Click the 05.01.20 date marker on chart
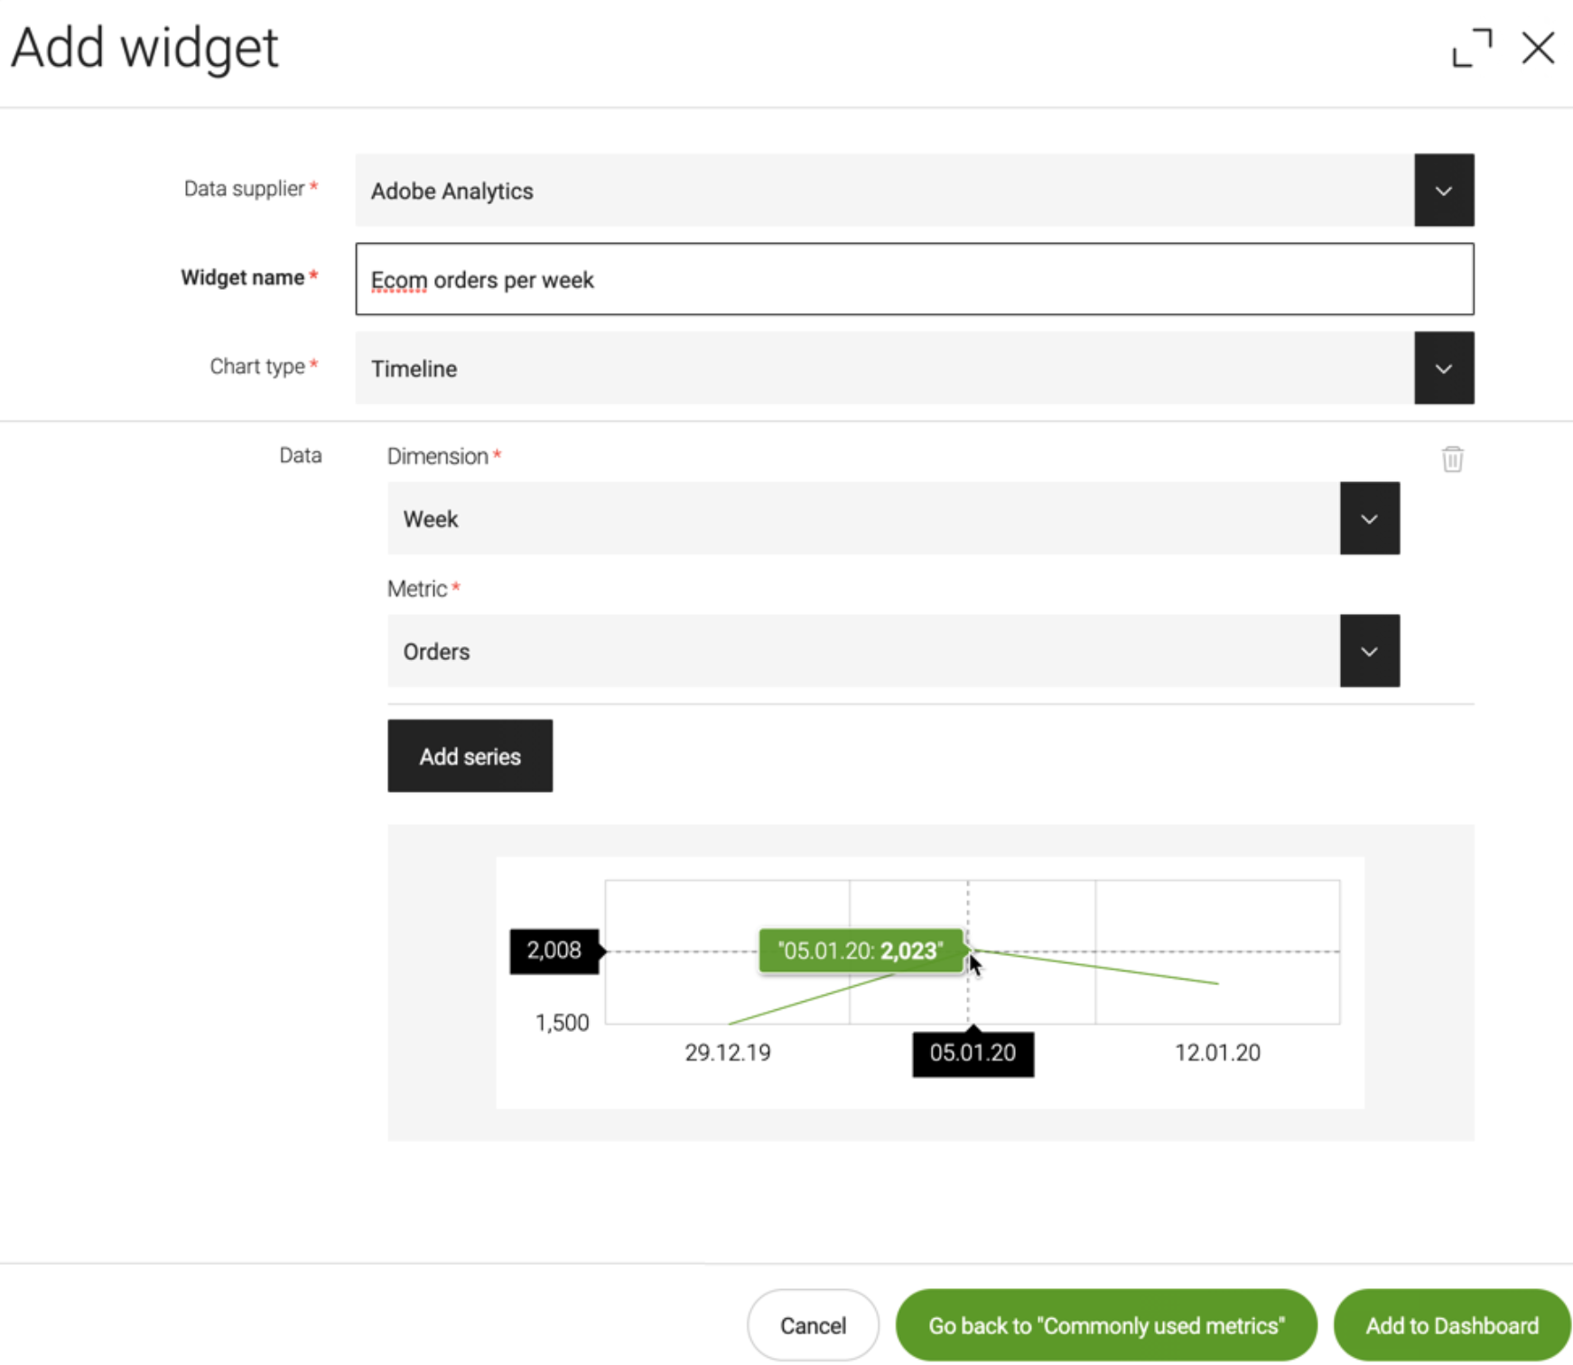 973,1054
